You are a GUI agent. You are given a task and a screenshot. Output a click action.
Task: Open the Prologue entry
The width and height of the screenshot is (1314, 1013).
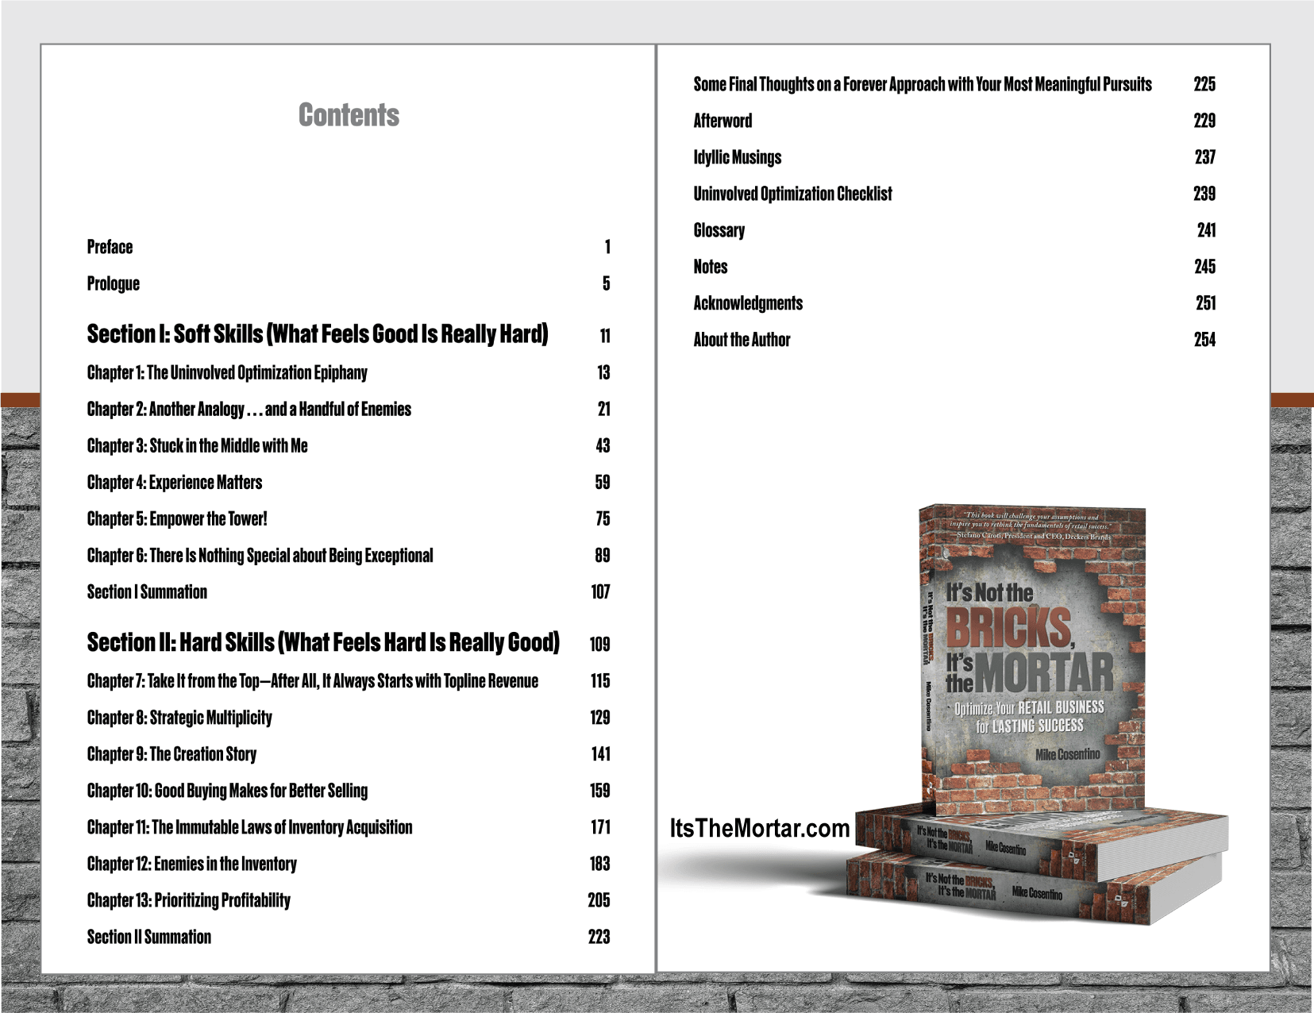(113, 283)
